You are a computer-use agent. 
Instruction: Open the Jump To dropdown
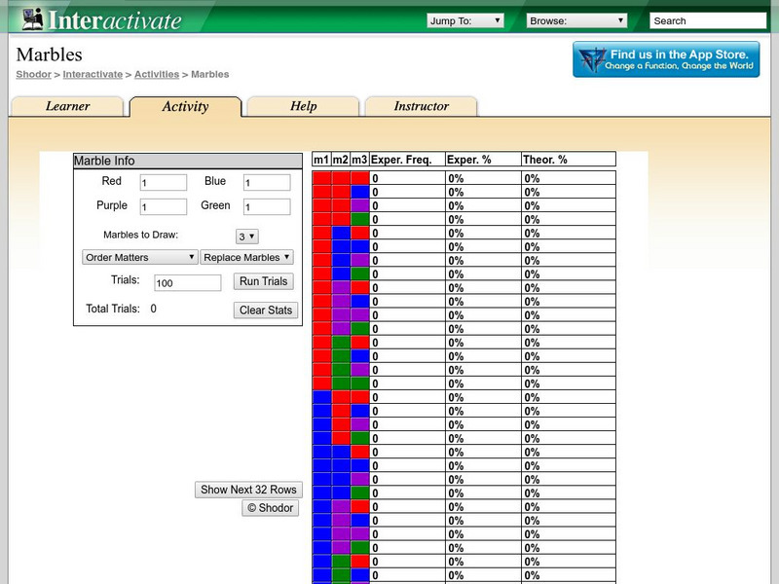[x=465, y=20]
